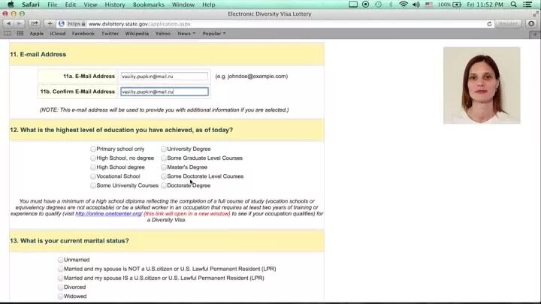
Task: Open the Edit menu
Action: tap(71, 5)
